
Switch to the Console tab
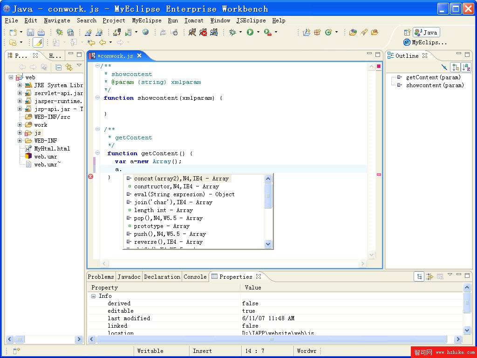195,277
